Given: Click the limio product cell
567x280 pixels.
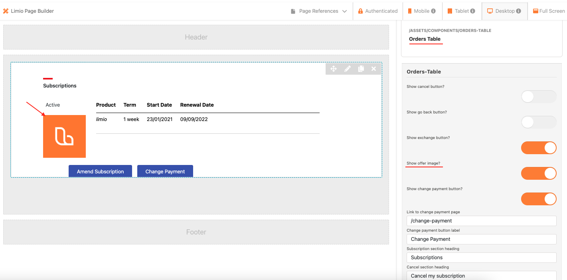Looking at the screenshot, I should point(101,119).
